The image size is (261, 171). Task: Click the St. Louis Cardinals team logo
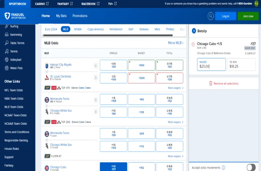pos(47,78)
